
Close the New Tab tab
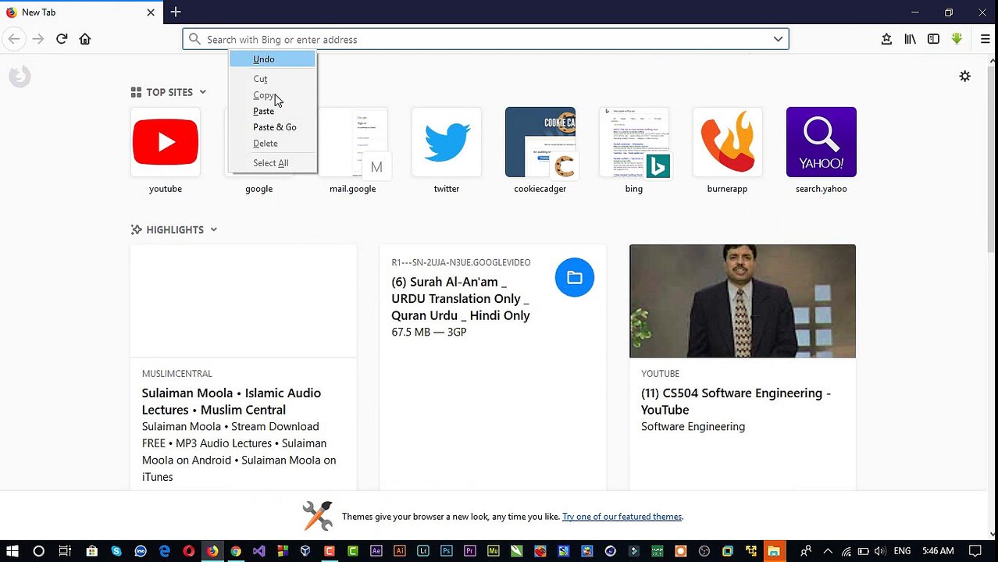(x=151, y=12)
